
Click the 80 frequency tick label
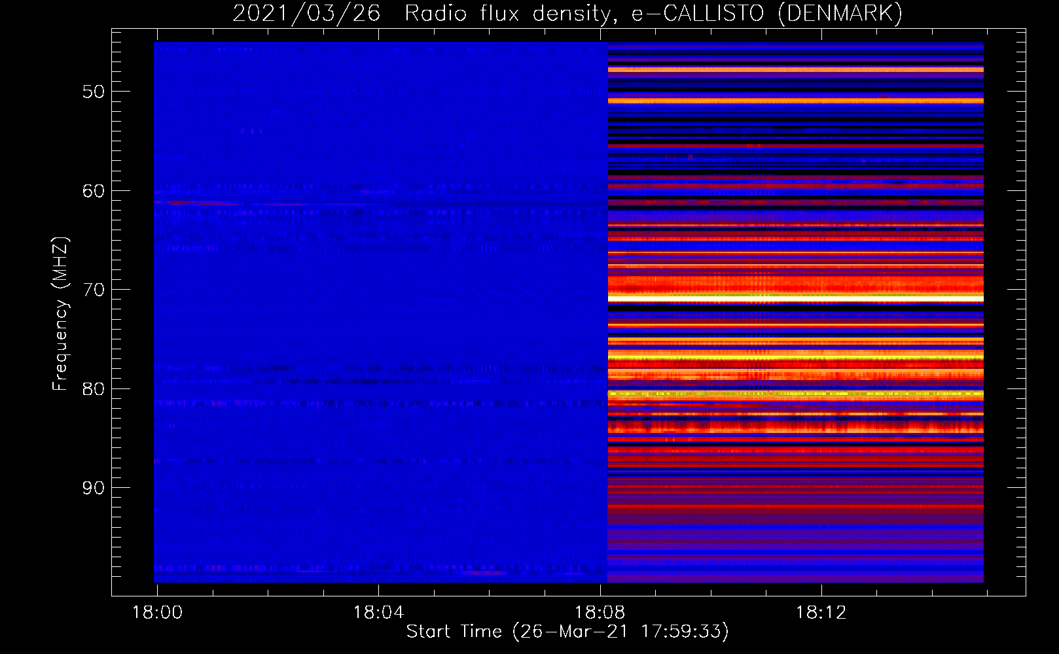(x=94, y=389)
